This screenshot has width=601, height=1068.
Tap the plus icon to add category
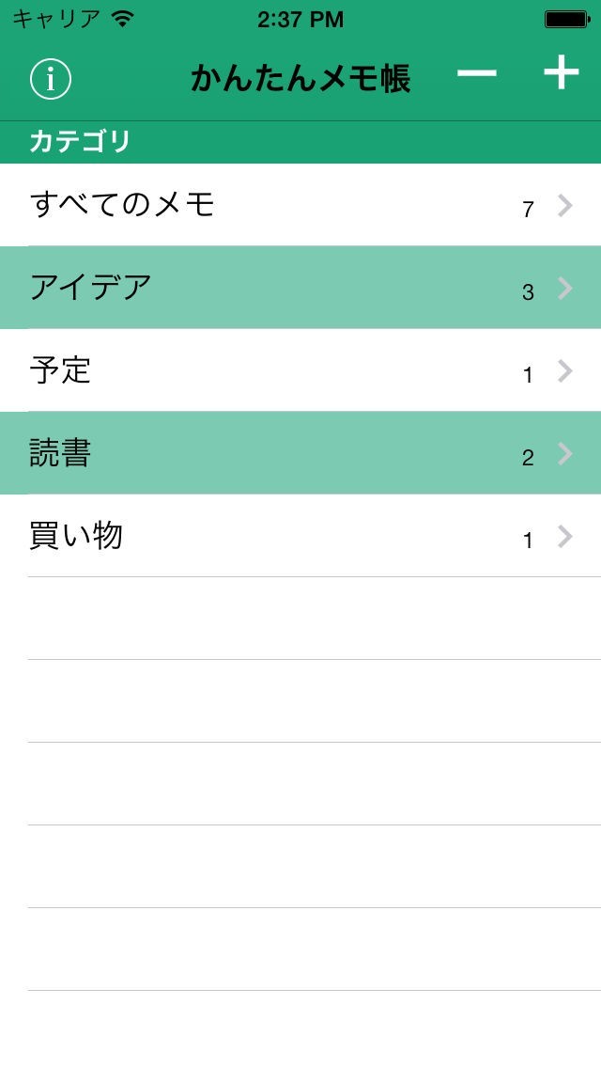tap(561, 73)
